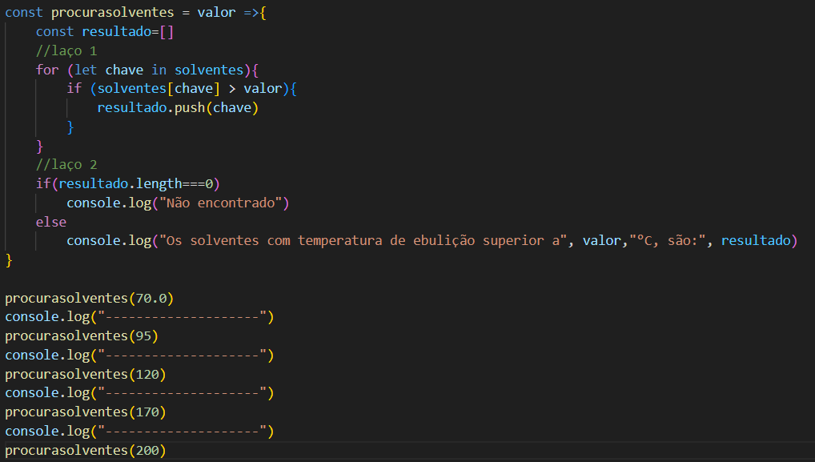Click the text 'const resultado=[]'
Screen dimensions: 815x462
point(104,32)
